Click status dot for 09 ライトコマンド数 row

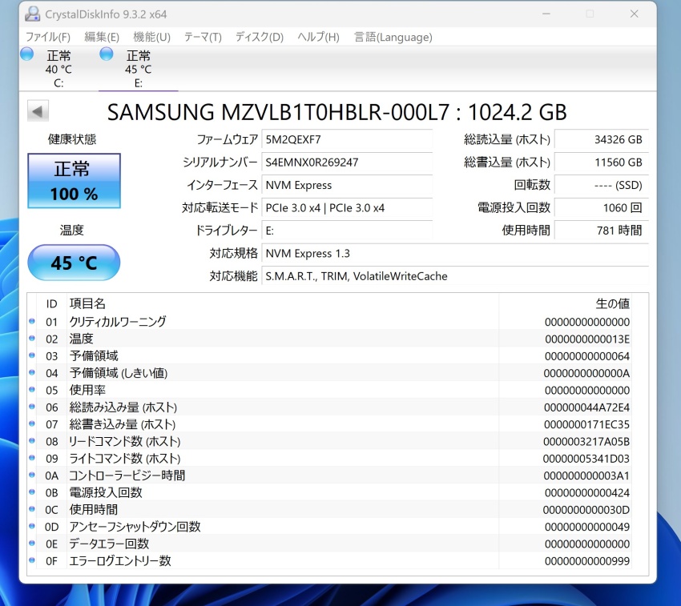point(32,458)
